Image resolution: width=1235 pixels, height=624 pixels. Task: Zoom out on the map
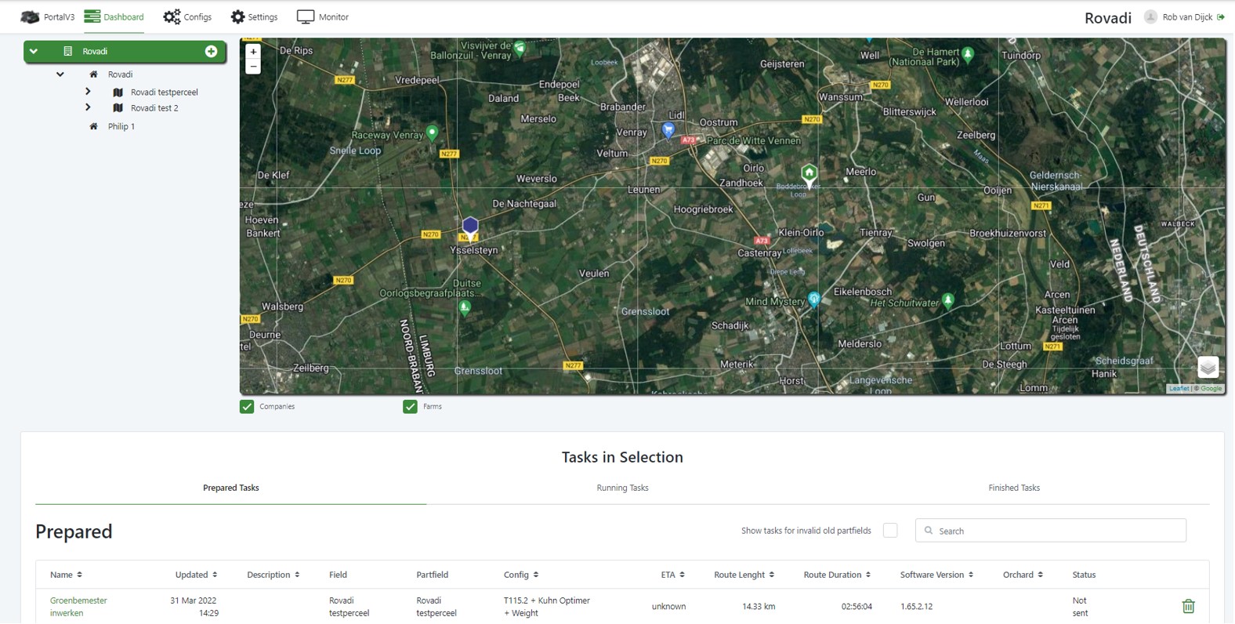253,67
